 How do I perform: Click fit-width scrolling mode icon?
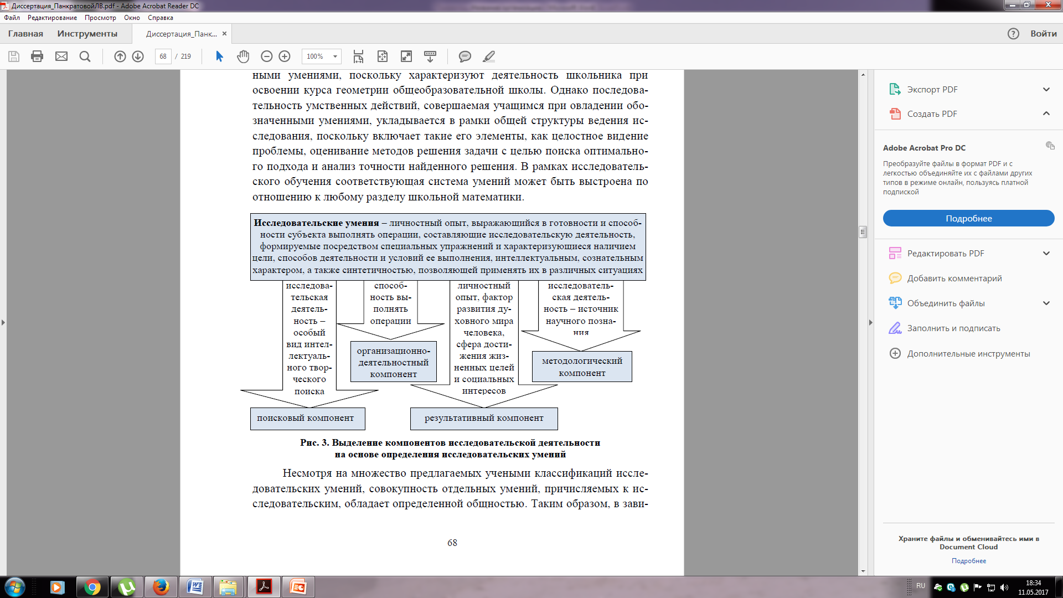(x=358, y=56)
